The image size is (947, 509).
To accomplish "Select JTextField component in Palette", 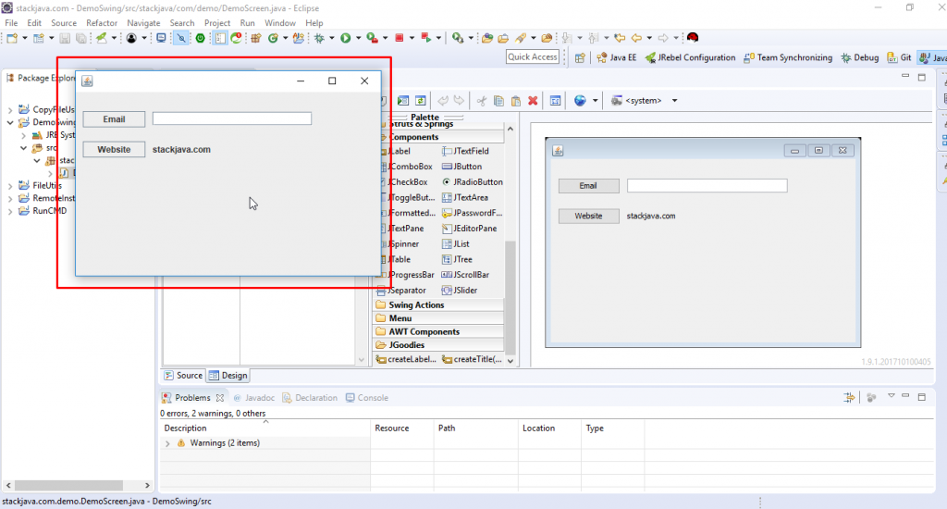I will pyautogui.click(x=465, y=151).
